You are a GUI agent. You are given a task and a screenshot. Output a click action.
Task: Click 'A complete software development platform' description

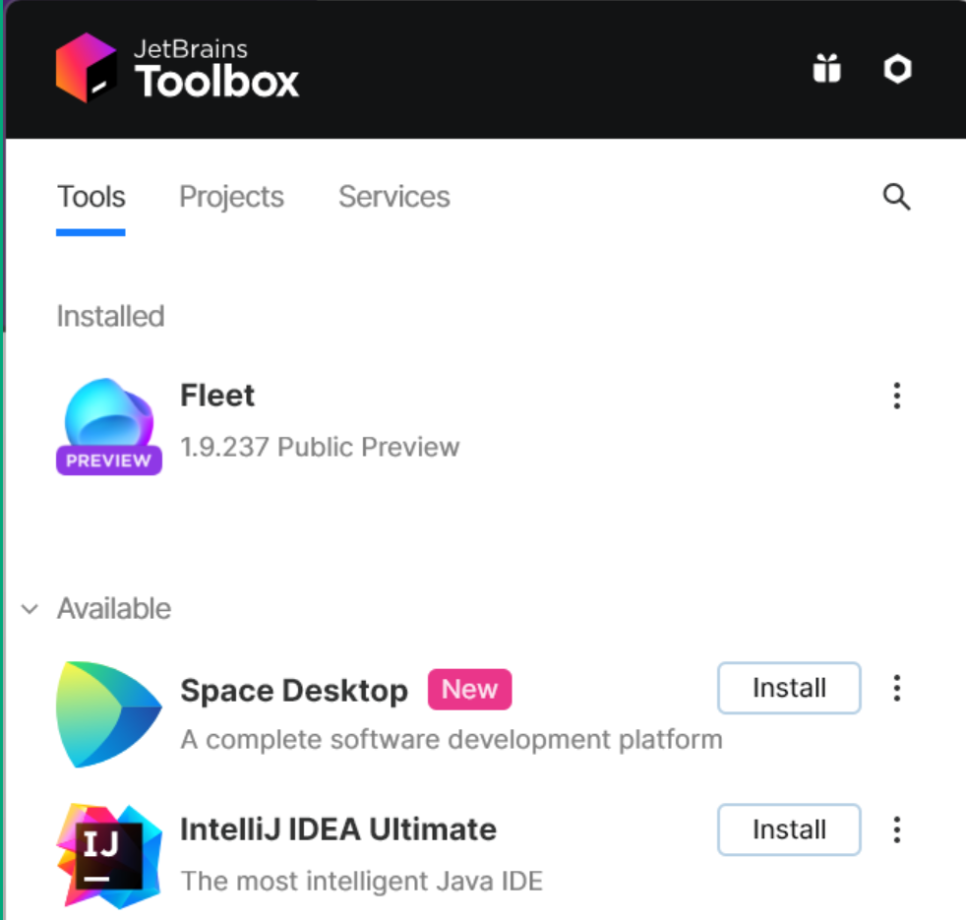click(452, 740)
